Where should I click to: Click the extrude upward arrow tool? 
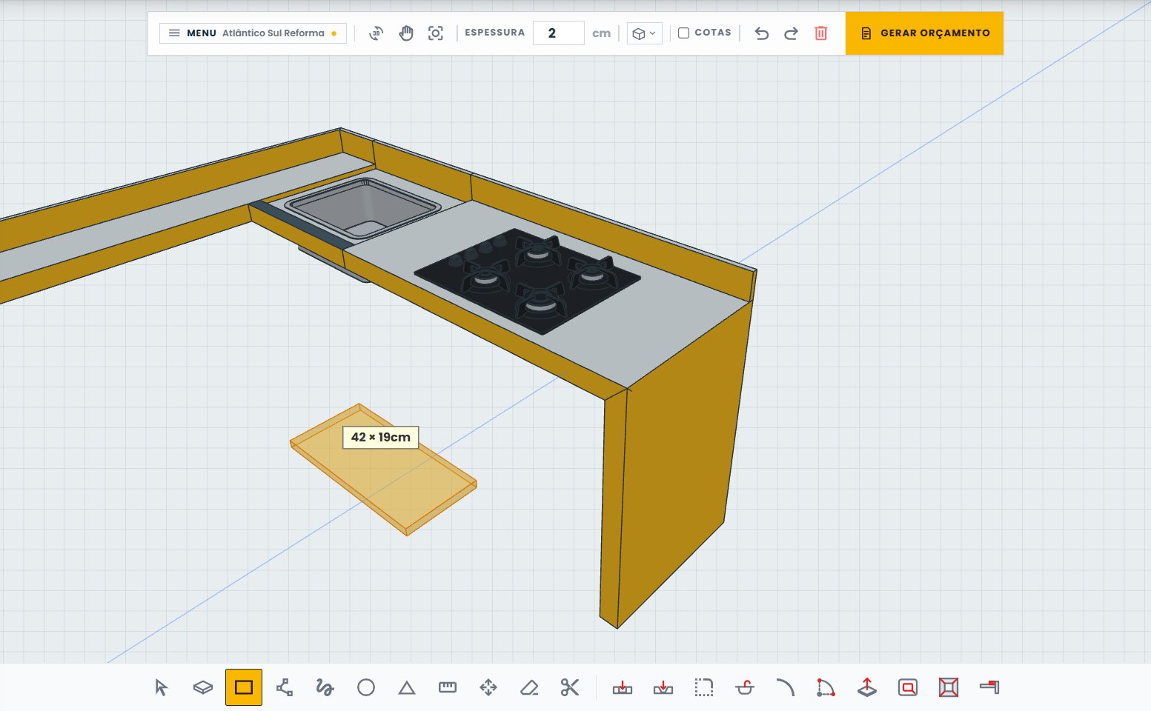[x=867, y=687]
